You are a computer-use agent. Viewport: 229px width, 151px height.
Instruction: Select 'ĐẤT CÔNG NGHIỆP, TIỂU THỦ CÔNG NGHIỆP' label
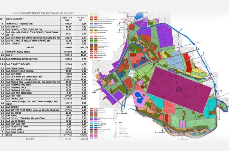pyautogui.click(x=32, y=103)
